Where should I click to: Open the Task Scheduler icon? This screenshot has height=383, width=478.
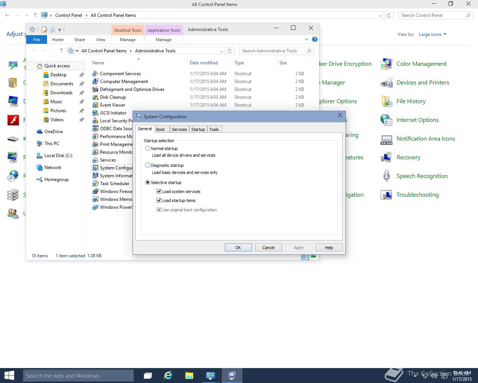coord(95,184)
